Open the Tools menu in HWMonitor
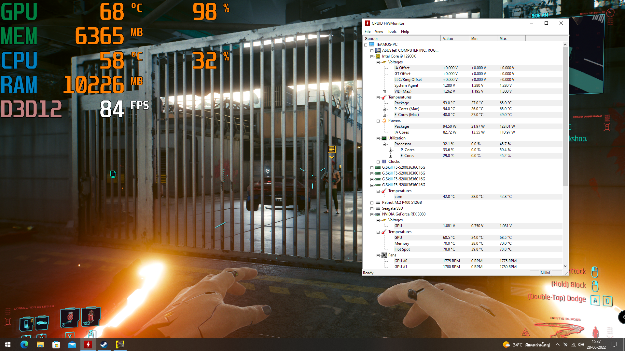 tap(392, 32)
